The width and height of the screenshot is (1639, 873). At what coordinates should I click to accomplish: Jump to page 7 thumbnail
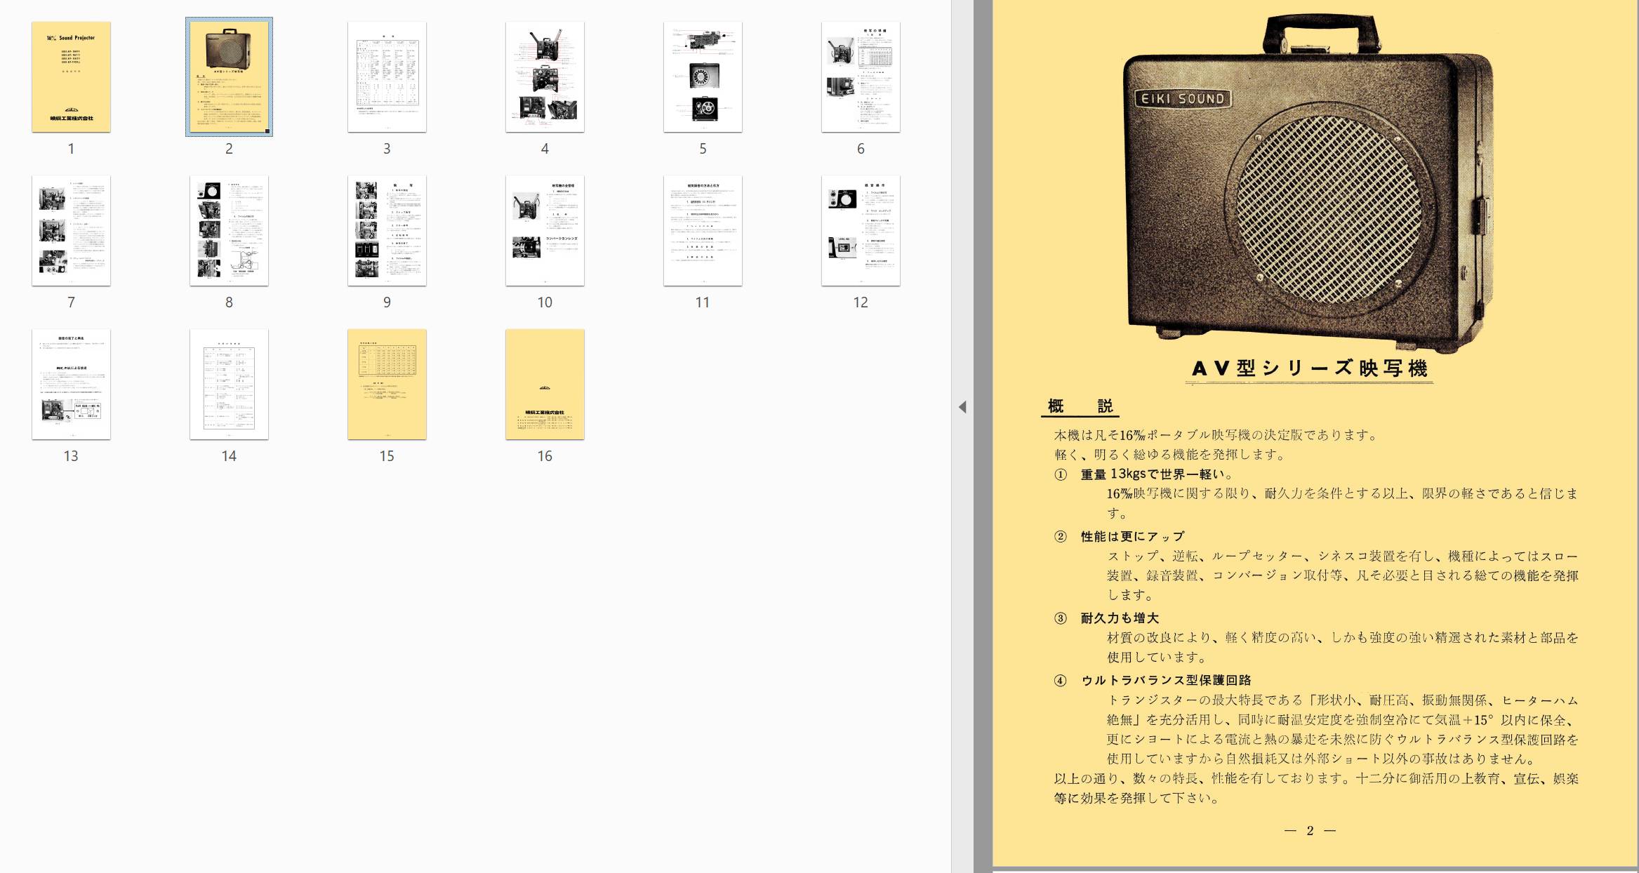[x=71, y=230]
